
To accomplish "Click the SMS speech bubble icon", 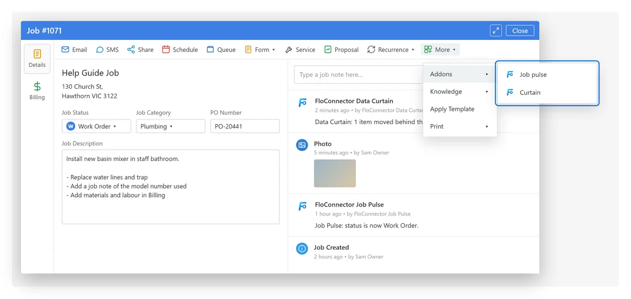I will point(99,49).
